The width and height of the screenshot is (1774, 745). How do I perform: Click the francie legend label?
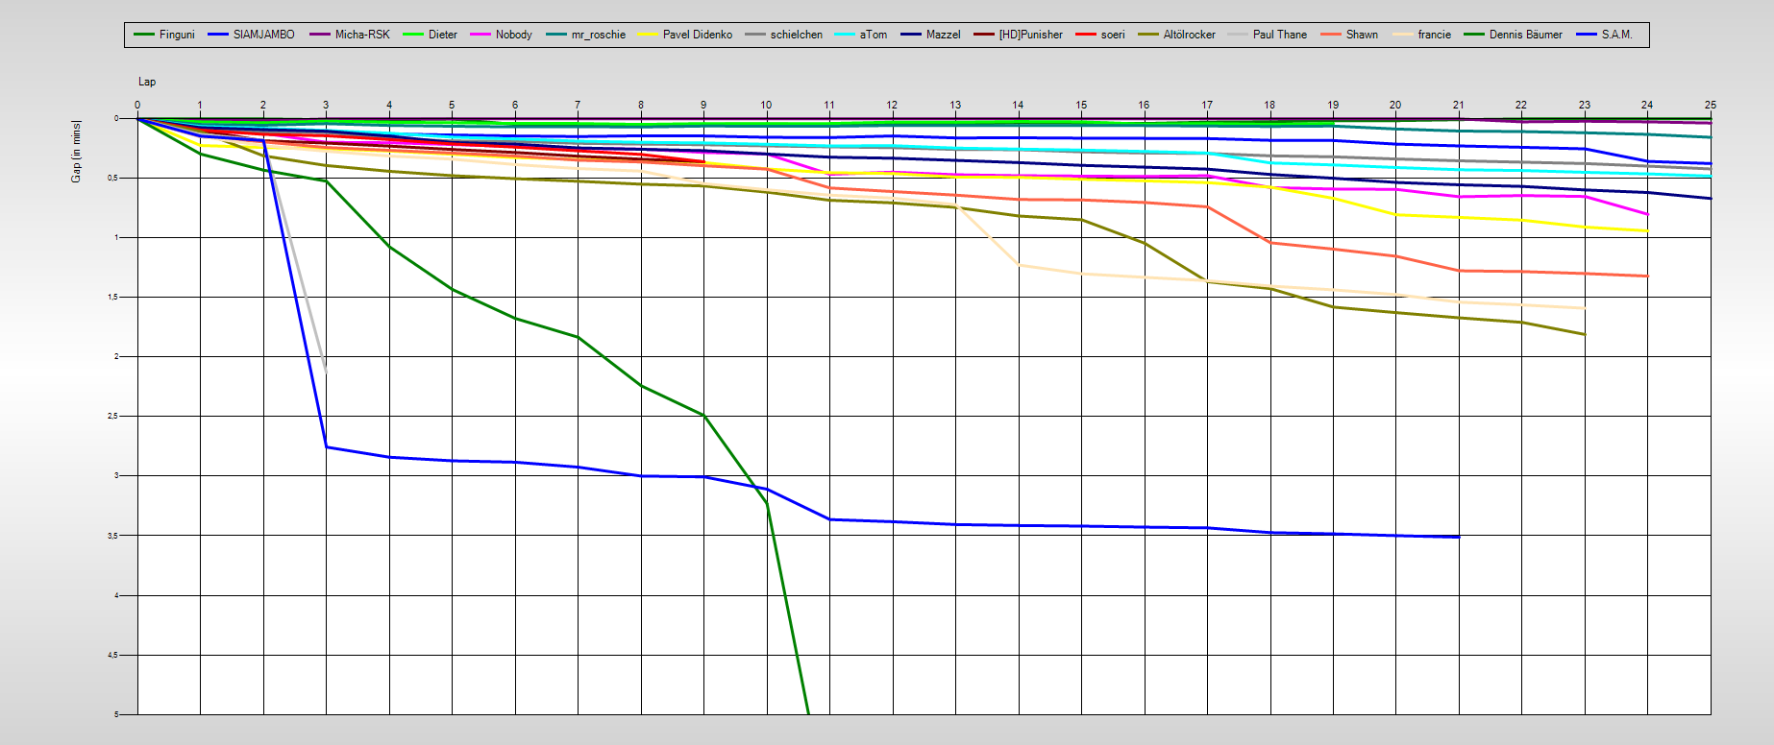click(x=1434, y=35)
